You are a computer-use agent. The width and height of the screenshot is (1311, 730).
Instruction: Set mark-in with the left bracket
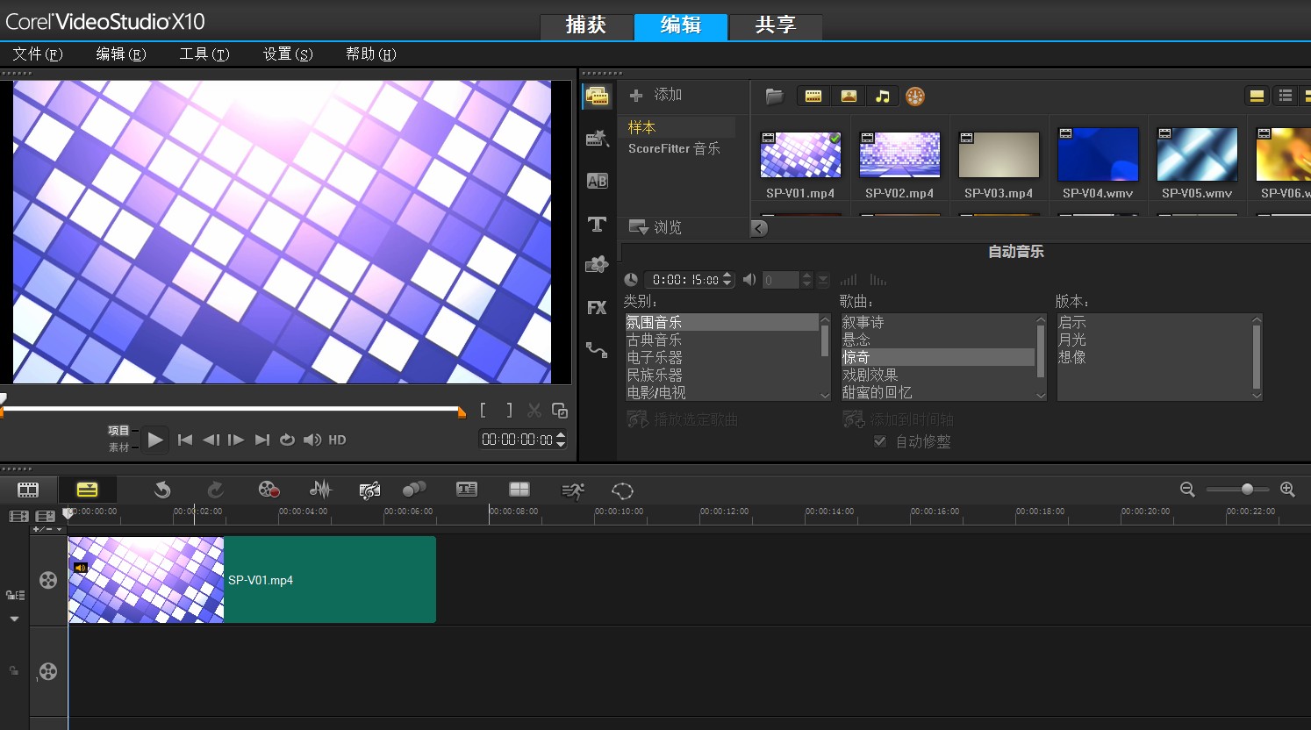tap(483, 410)
